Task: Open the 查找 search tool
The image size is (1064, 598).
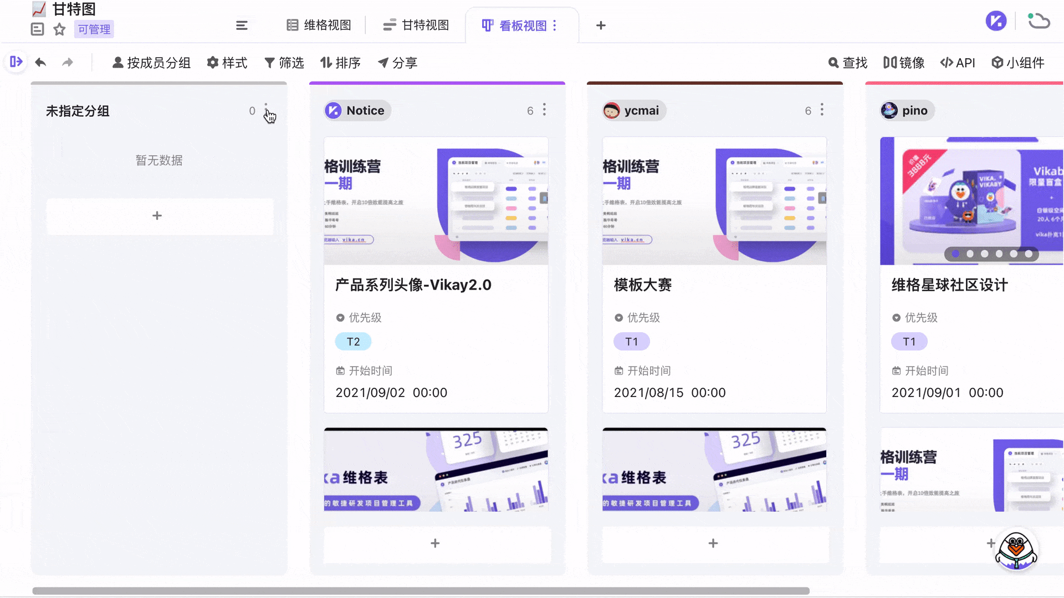Action: [847, 63]
